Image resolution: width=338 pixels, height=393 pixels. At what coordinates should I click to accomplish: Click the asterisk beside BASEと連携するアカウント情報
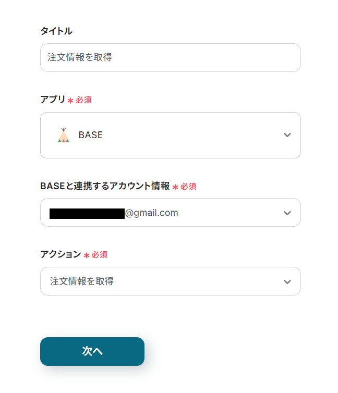coord(175,187)
